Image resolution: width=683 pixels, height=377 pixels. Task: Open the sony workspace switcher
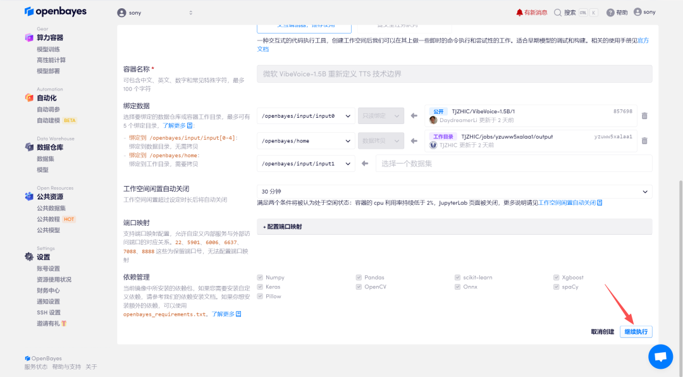coord(155,12)
